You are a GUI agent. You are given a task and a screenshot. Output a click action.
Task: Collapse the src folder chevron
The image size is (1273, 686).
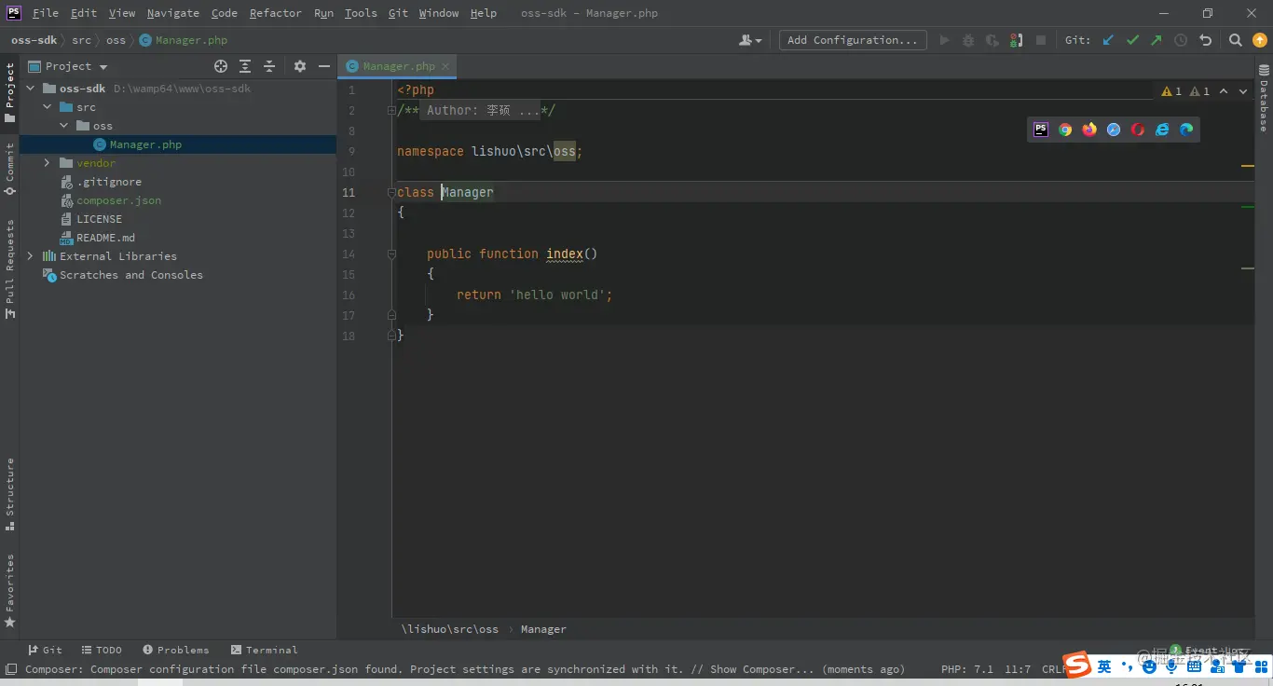tap(47, 107)
